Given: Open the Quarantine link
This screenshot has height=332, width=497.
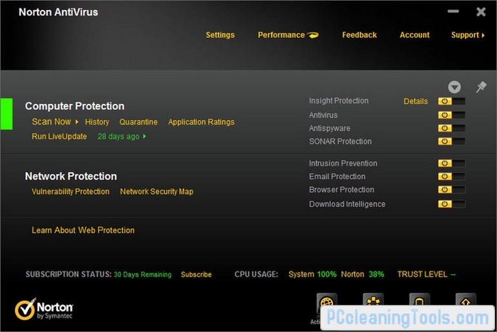Looking at the screenshot, I should click(x=139, y=122).
